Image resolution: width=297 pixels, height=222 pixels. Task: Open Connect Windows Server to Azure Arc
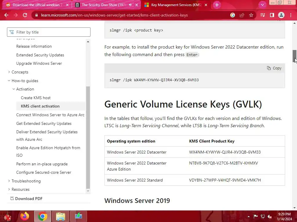pos(50,115)
